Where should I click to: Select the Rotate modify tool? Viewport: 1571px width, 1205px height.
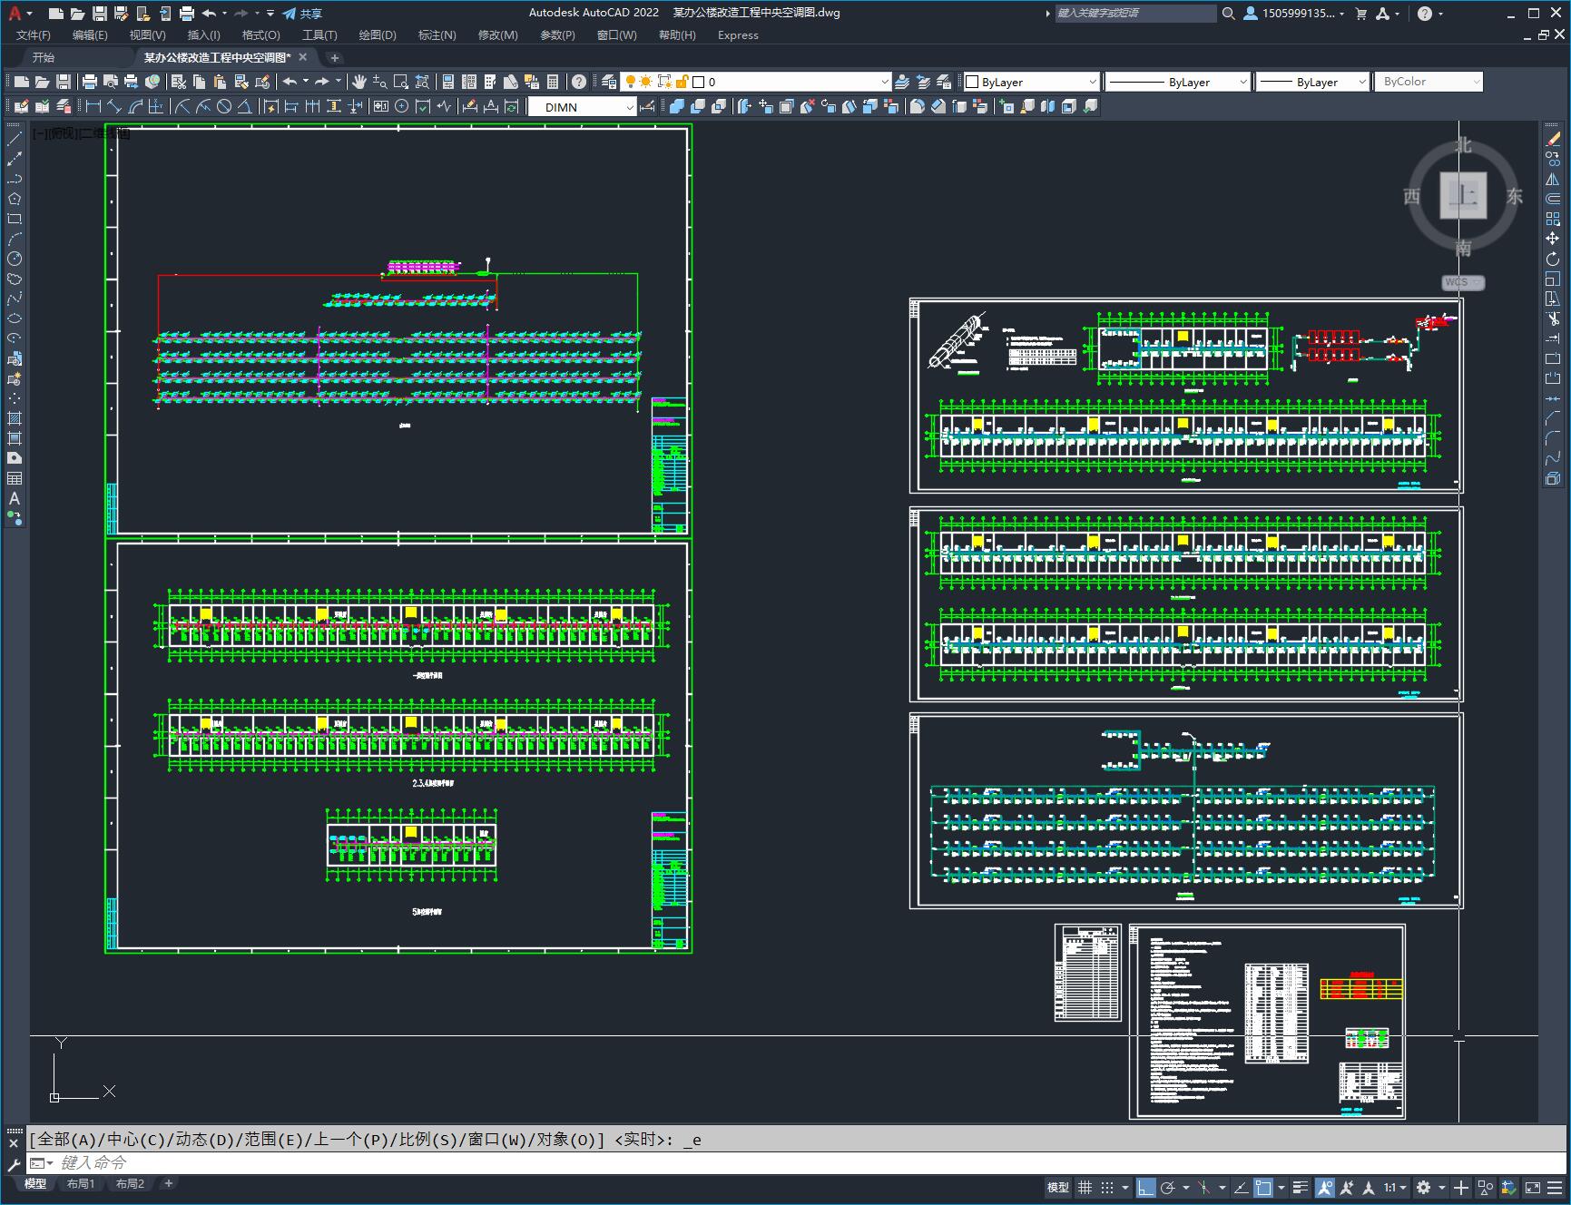pyautogui.click(x=1553, y=259)
